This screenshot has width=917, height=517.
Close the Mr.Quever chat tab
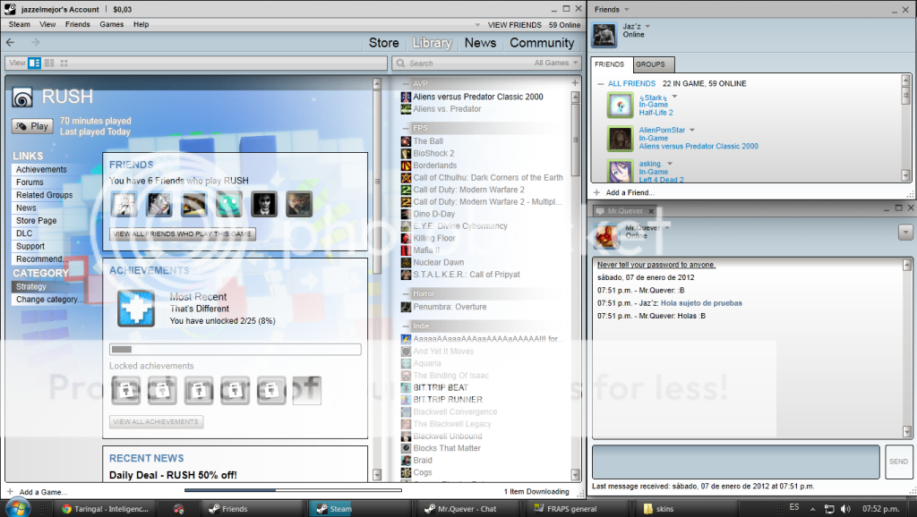651,211
